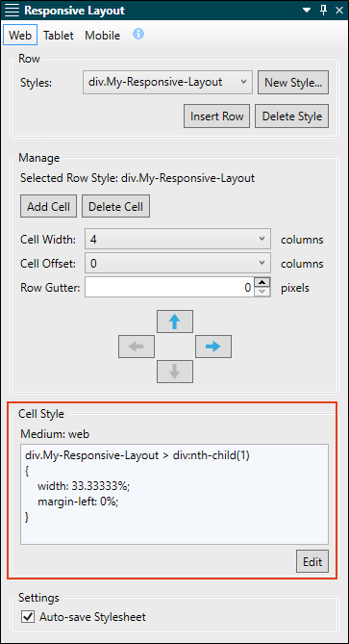Expand the Cell Offset dropdown
349x644 pixels.
(178, 263)
